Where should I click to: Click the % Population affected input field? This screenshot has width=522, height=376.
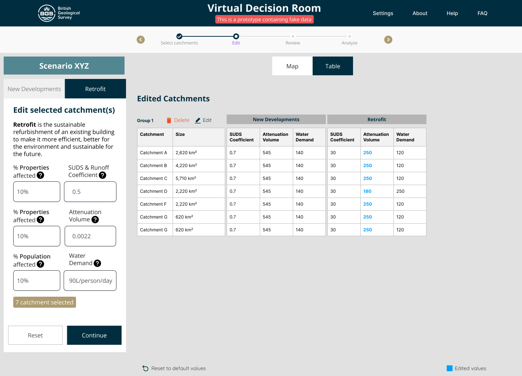(37, 281)
